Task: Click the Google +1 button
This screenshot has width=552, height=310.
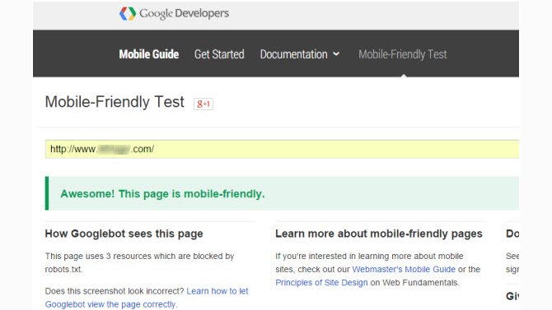Action: [x=203, y=104]
